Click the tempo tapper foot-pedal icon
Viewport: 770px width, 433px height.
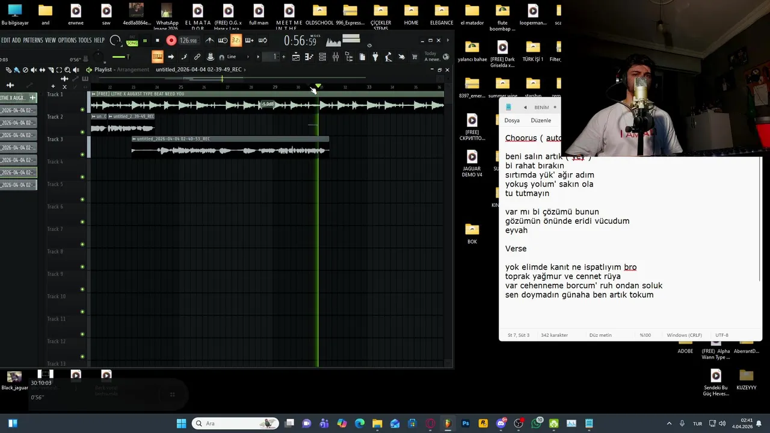click(x=389, y=57)
